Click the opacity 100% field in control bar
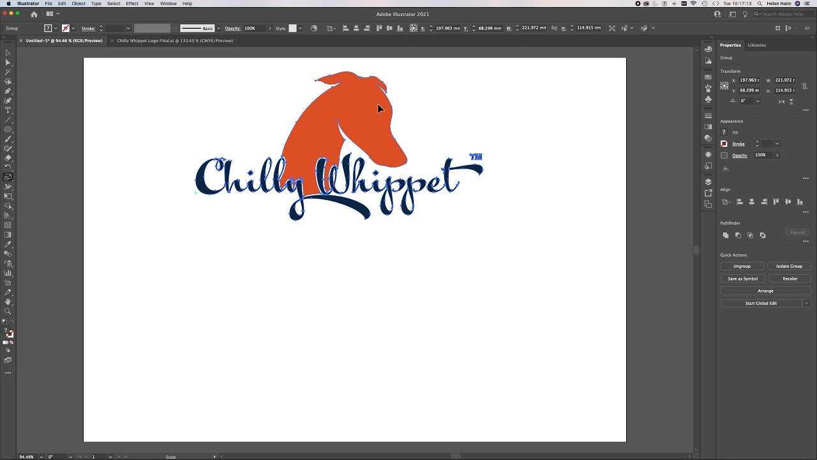This screenshot has height=460, width=817. click(x=254, y=28)
